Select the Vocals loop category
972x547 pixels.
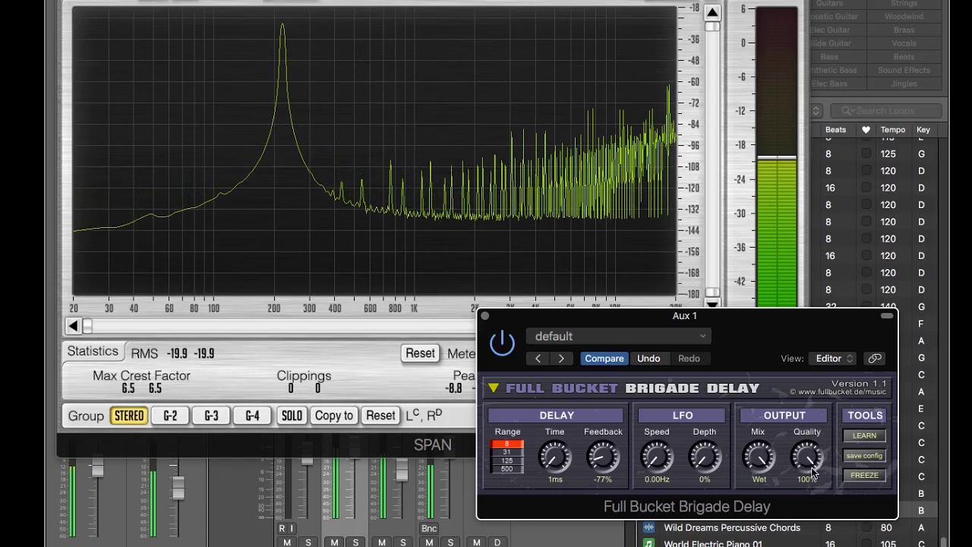pyautogui.click(x=904, y=43)
